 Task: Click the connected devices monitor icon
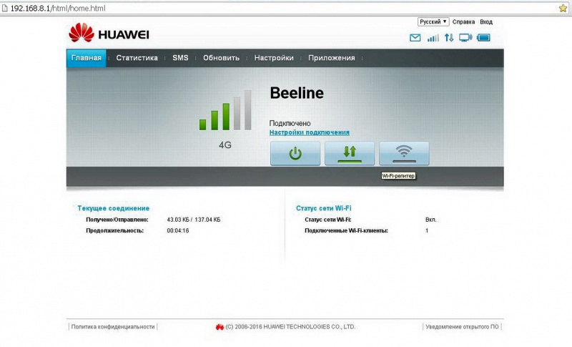tap(465, 38)
